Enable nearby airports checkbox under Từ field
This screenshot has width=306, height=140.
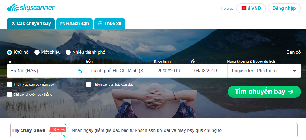click(x=10, y=84)
